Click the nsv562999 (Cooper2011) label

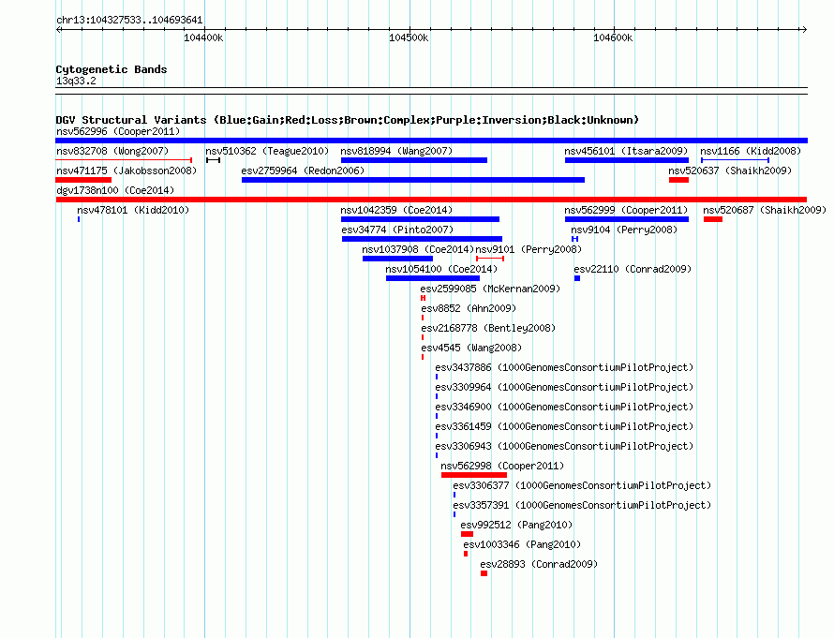click(x=626, y=210)
